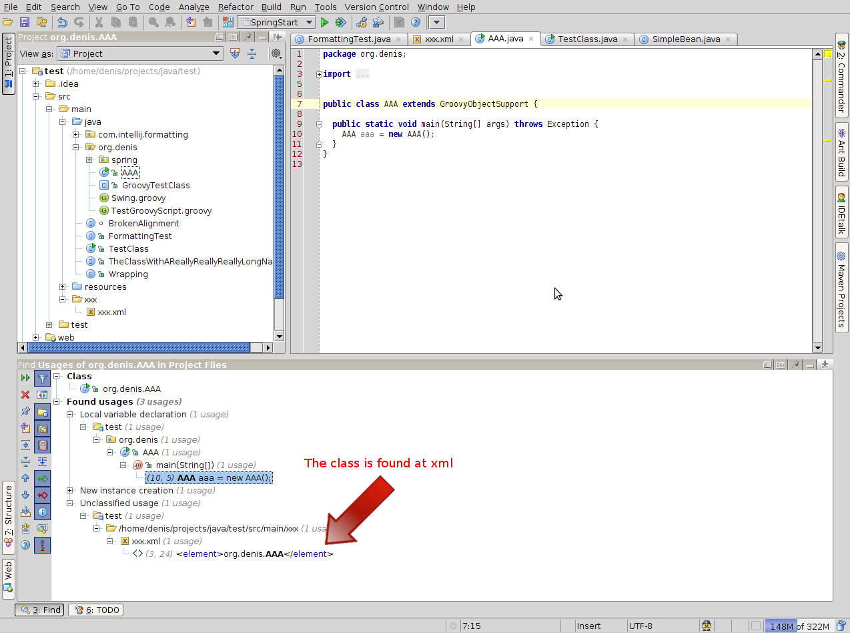Close the find results with red X
This screenshot has height=633, width=850.
point(25,395)
